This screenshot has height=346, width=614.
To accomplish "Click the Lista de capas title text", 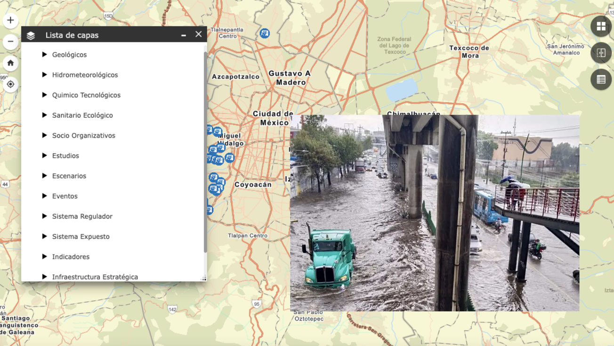I will (x=72, y=35).
